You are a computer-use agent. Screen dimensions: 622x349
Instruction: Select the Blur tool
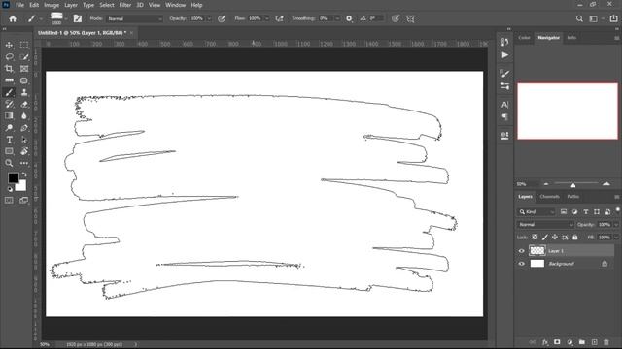click(x=24, y=115)
